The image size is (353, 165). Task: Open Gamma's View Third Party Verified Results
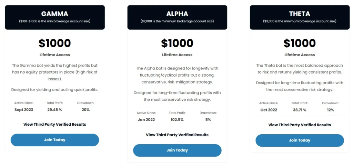[x=55, y=124]
